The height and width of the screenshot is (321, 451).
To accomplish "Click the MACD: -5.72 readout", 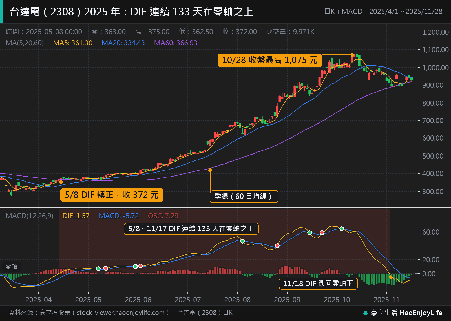I will (119, 216).
